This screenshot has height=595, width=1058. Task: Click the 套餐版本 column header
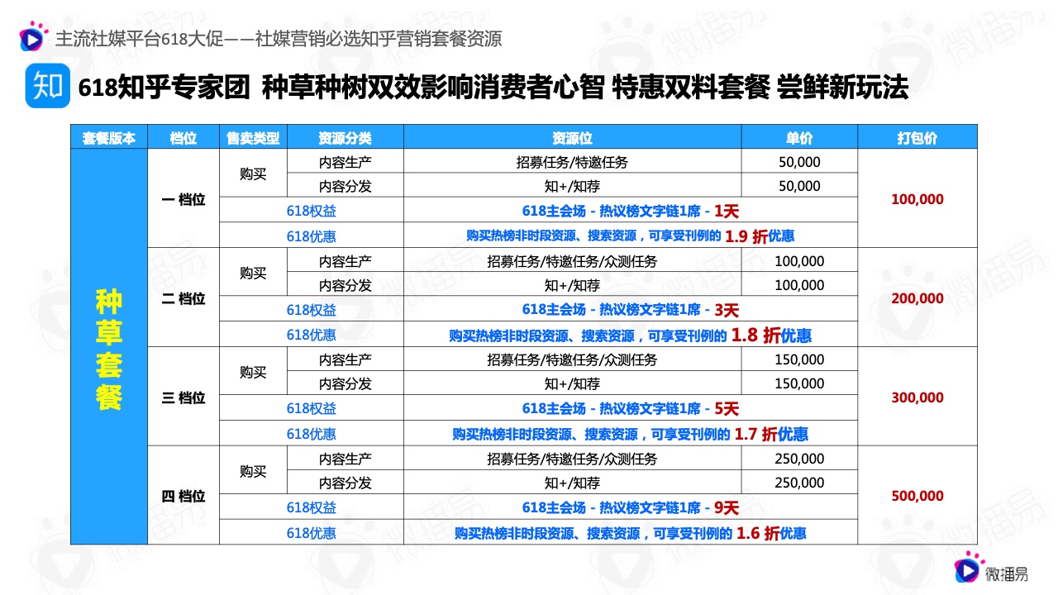pos(108,138)
